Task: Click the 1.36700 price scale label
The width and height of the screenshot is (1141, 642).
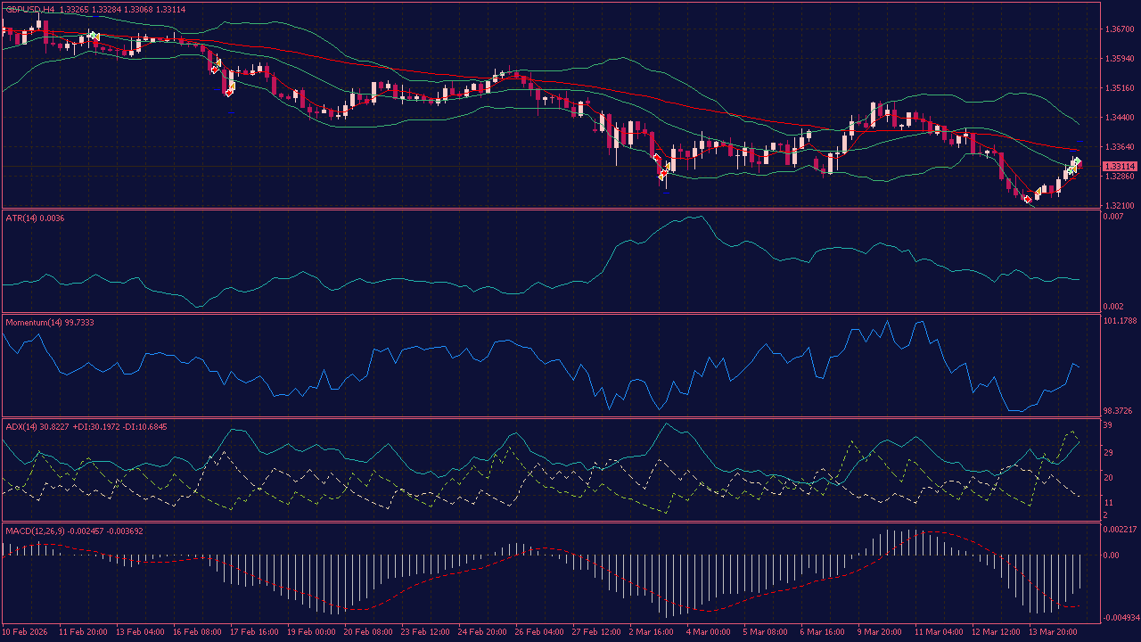Action: coord(1117,29)
